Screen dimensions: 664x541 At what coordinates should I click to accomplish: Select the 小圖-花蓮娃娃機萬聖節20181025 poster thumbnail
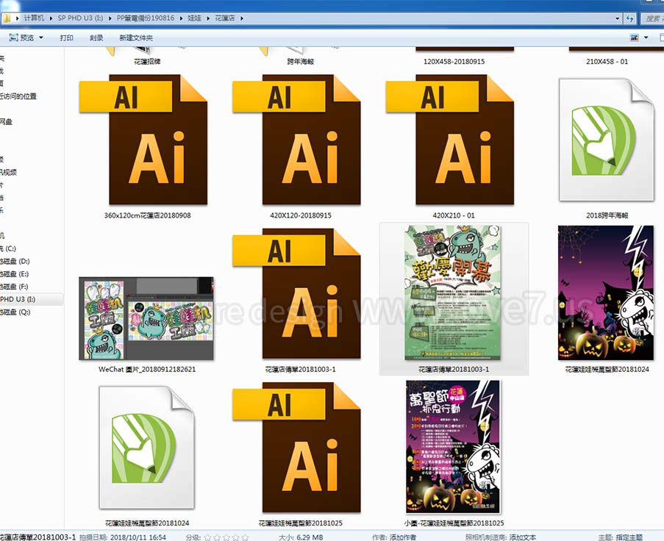point(453,447)
